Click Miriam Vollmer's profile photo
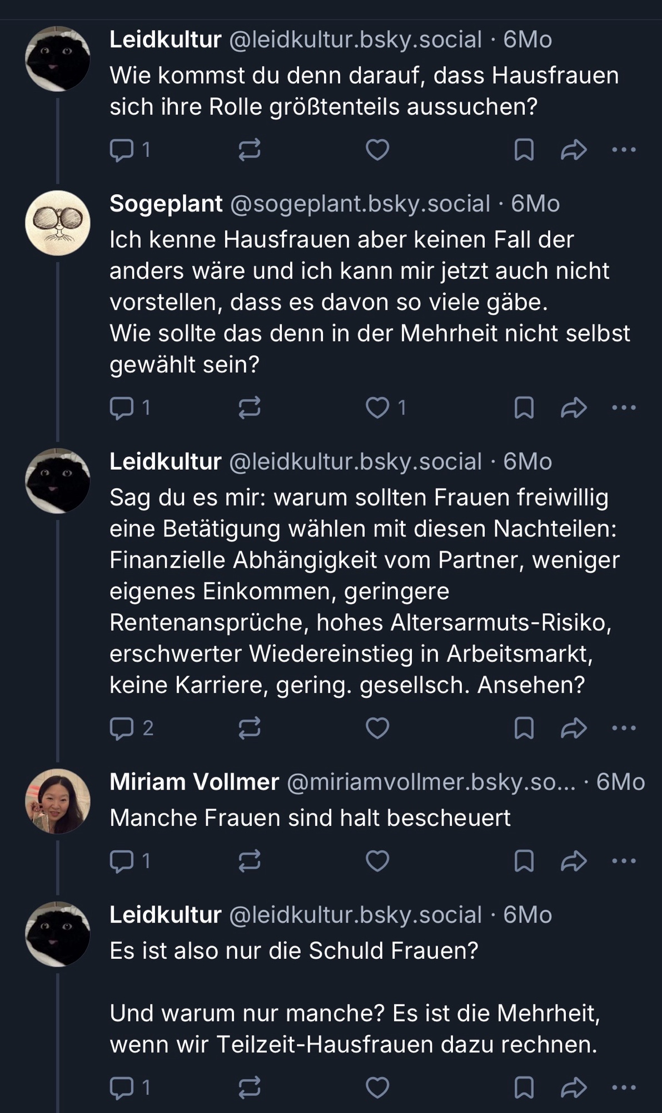The height and width of the screenshot is (1113, 662). coord(58,801)
